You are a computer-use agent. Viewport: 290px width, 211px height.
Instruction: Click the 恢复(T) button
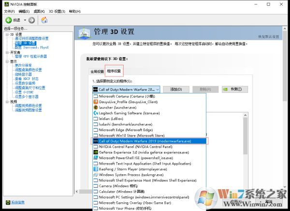point(235,90)
